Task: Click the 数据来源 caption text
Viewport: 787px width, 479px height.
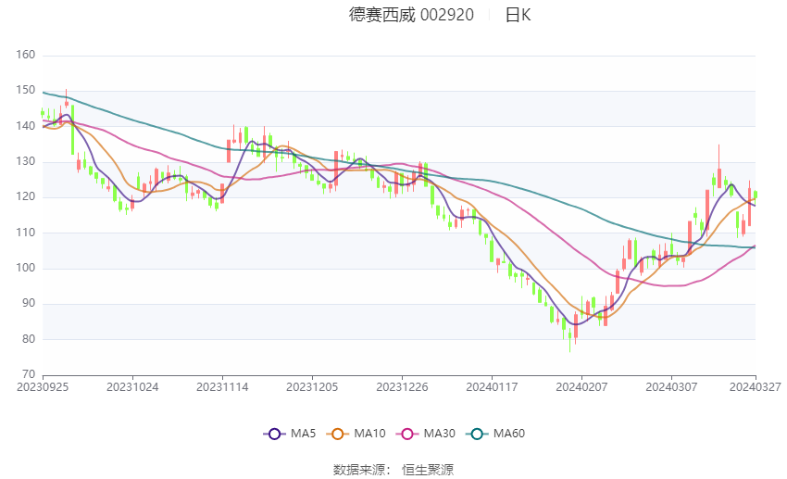Action: (x=359, y=470)
